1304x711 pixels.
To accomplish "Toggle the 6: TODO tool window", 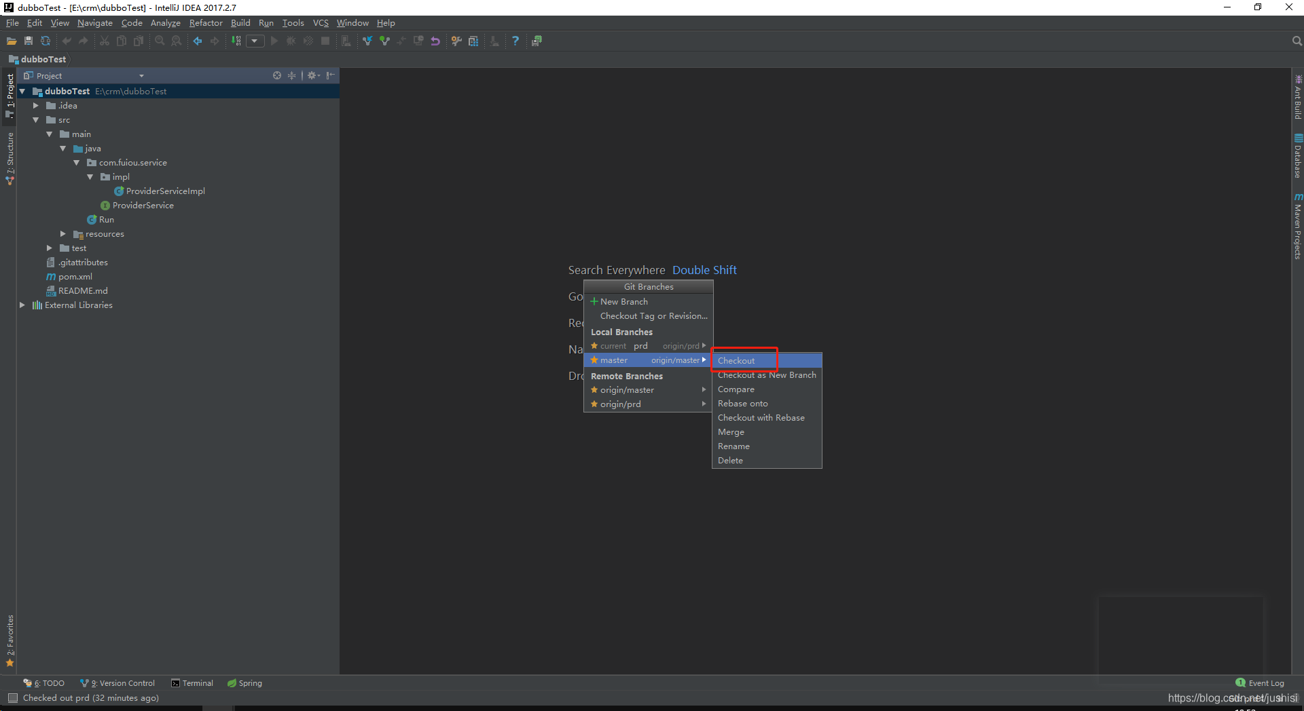I will point(44,683).
